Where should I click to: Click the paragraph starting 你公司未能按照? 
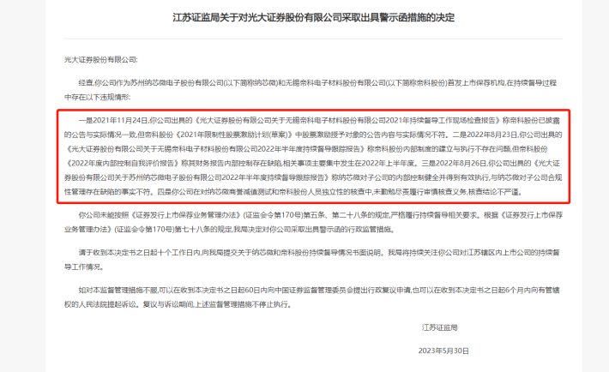click(x=313, y=222)
